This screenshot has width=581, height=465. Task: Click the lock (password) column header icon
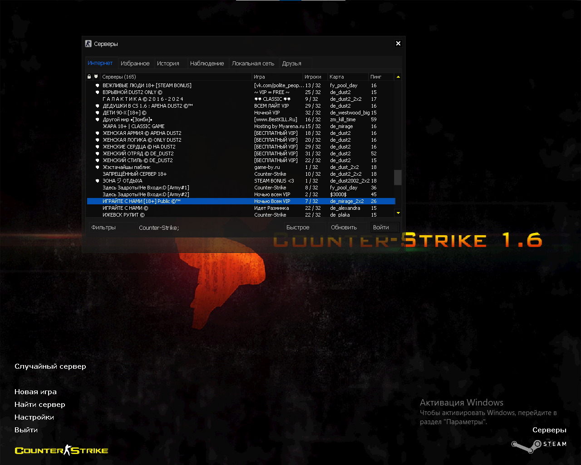coord(89,77)
